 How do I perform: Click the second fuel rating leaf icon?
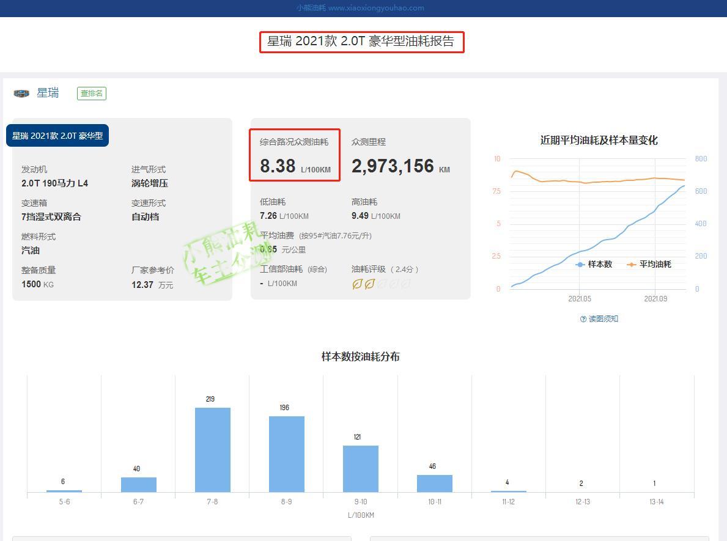tap(369, 284)
